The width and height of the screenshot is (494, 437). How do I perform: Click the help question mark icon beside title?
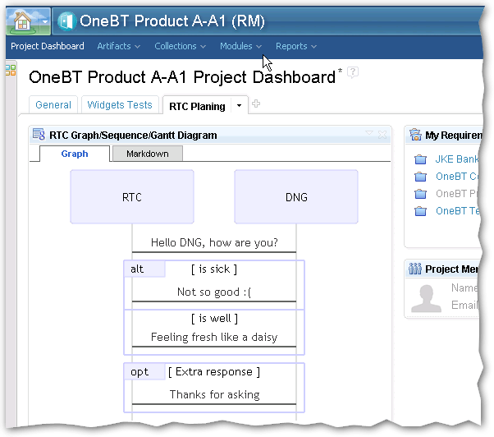(x=353, y=72)
